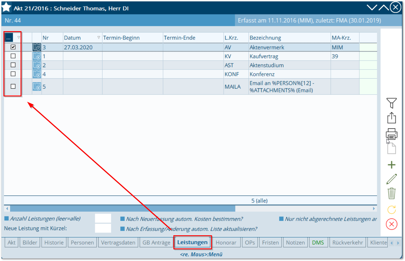Toggle Nach Neuerfassung autom. Kosten bestimmen
The width and height of the screenshot is (405, 261).
coord(123,219)
